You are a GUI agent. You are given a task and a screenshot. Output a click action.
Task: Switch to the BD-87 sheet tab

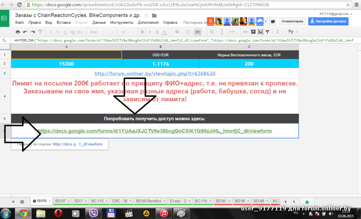(x=60, y=201)
